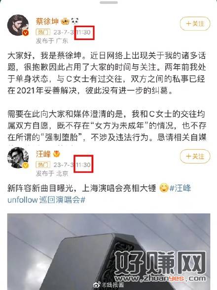
Task: Open the hammer image in 汪峰's post
Action: coord(108,252)
